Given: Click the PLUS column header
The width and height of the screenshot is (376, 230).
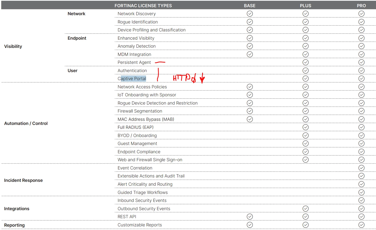Looking at the screenshot, I should pos(305,6).
